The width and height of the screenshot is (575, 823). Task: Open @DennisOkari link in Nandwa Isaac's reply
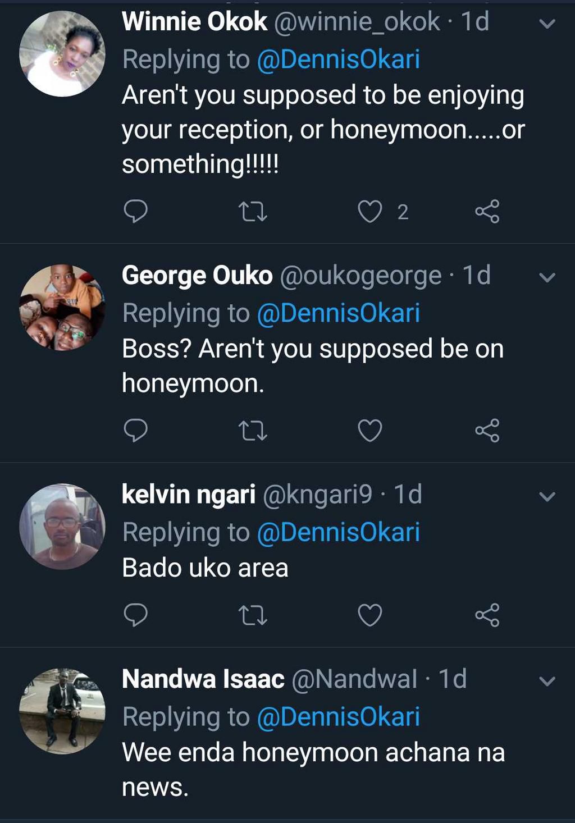338,717
